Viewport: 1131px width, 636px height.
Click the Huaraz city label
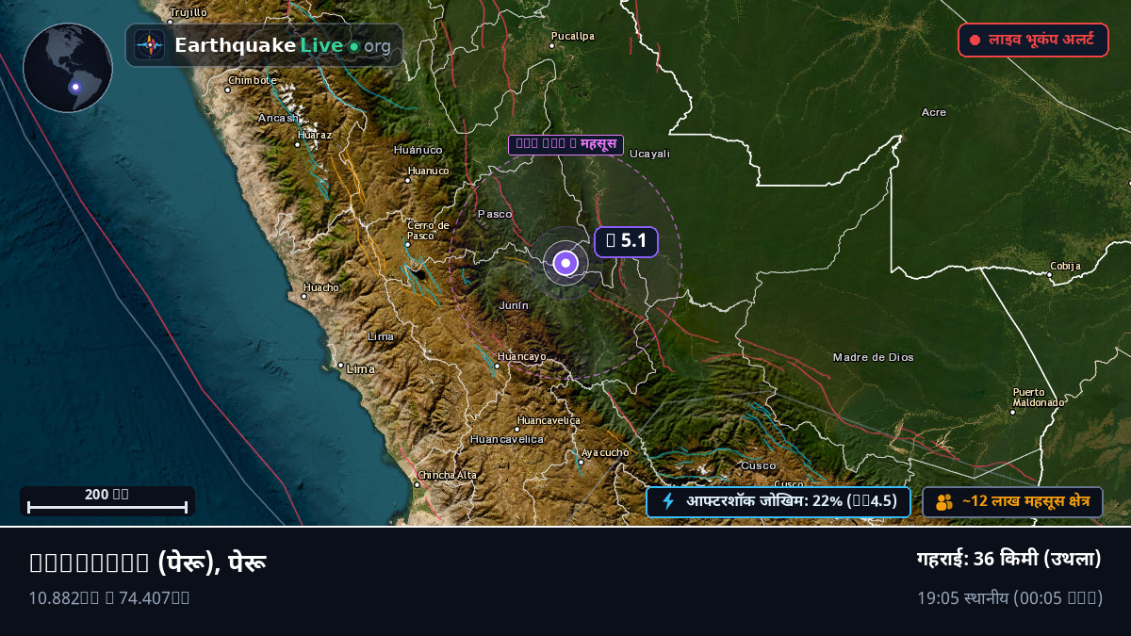pos(314,135)
